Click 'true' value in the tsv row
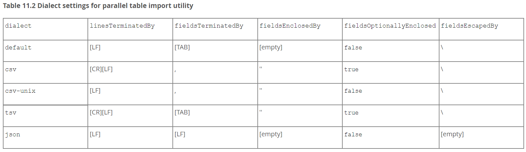Viewport: 526px width, 152px height. coord(351,113)
